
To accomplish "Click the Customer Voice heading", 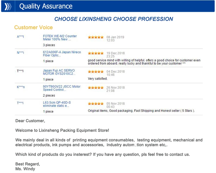I will point(33,27).
